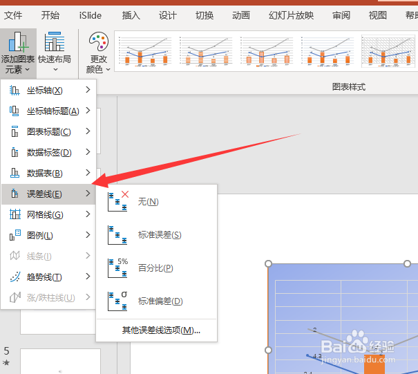The height and width of the screenshot is (374, 418).
Task: Click the 坐标轴(X) icon
Action: click(15, 90)
